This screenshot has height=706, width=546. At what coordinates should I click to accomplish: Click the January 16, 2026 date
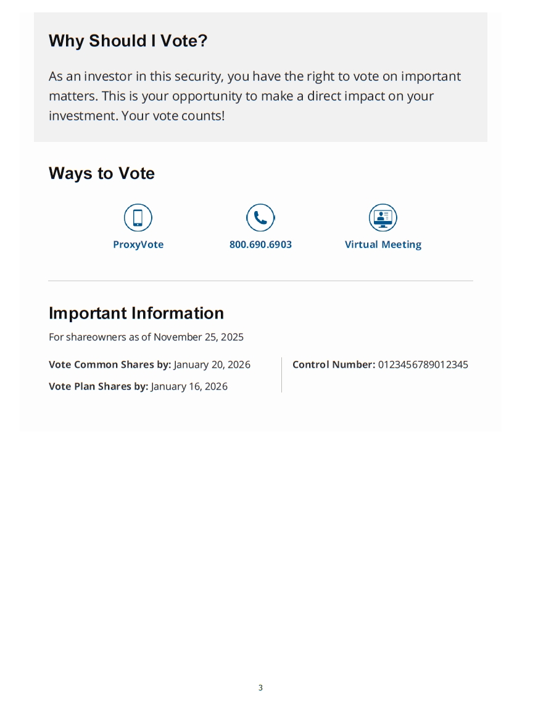(x=189, y=387)
